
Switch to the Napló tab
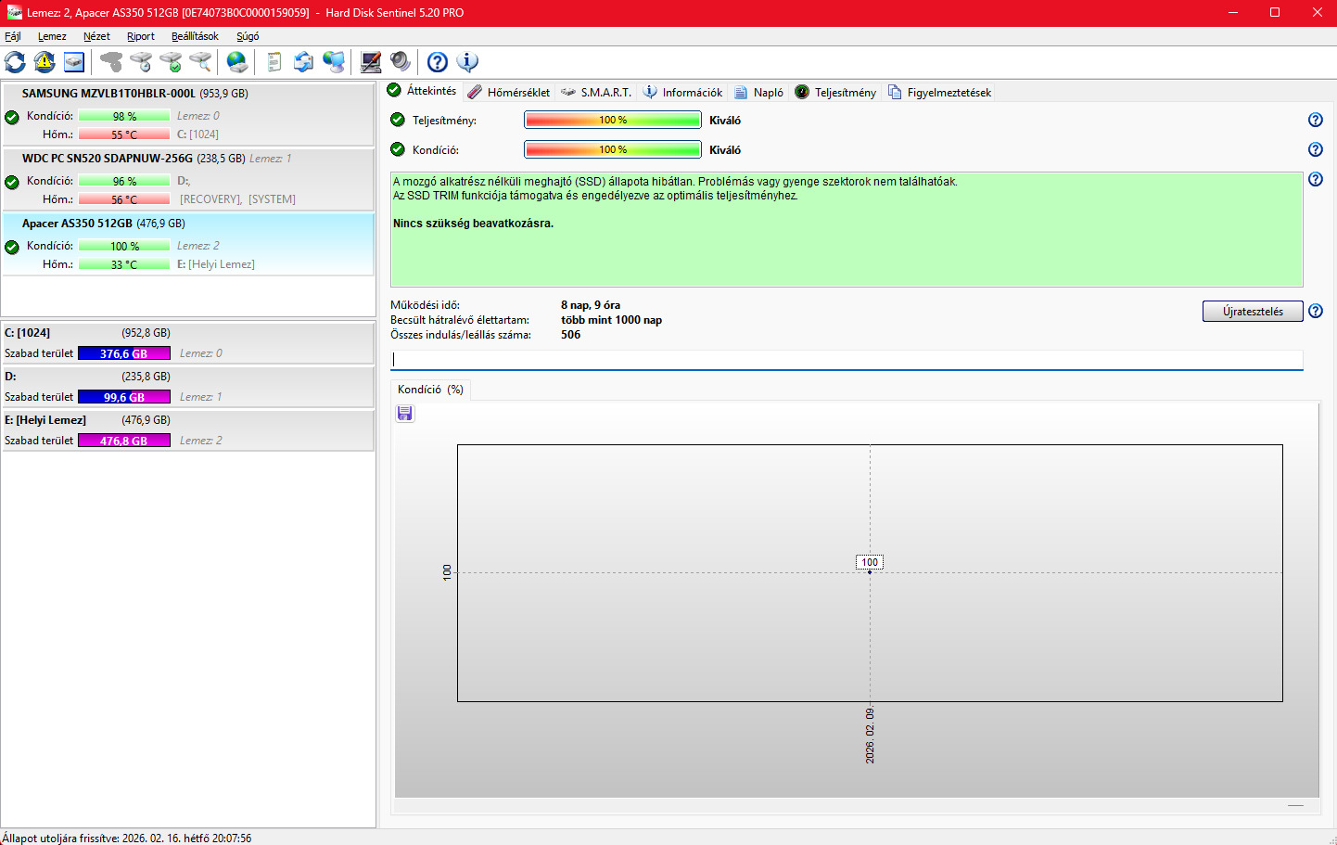pos(759,92)
